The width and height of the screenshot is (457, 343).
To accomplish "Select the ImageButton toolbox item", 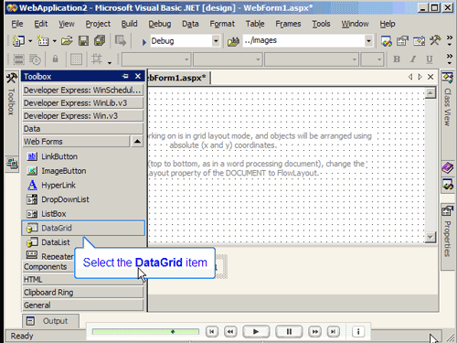I will tap(83, 171).
